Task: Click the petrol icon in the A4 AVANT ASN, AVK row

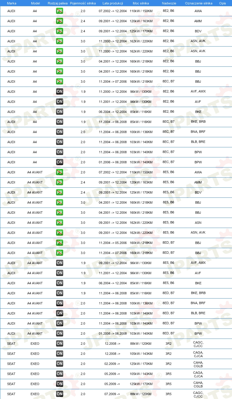Action: point(59,233)
